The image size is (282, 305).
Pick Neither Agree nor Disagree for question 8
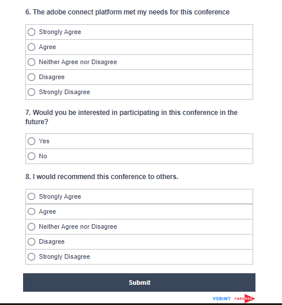point(32,226)
